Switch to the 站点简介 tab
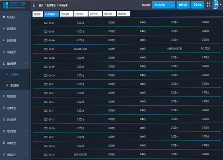This screenshot has width=223, height=160. (38, 14)
